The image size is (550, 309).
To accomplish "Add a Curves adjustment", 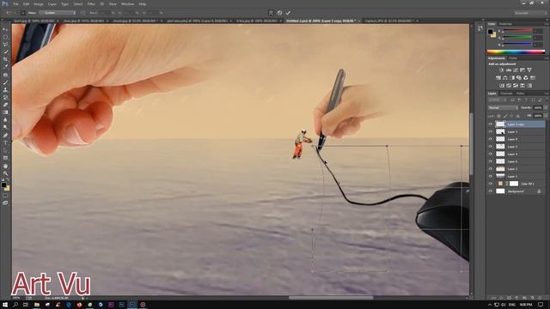I will 516,70.
